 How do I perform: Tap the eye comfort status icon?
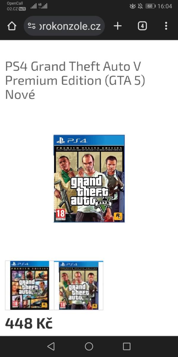click(x=133, y=6)
